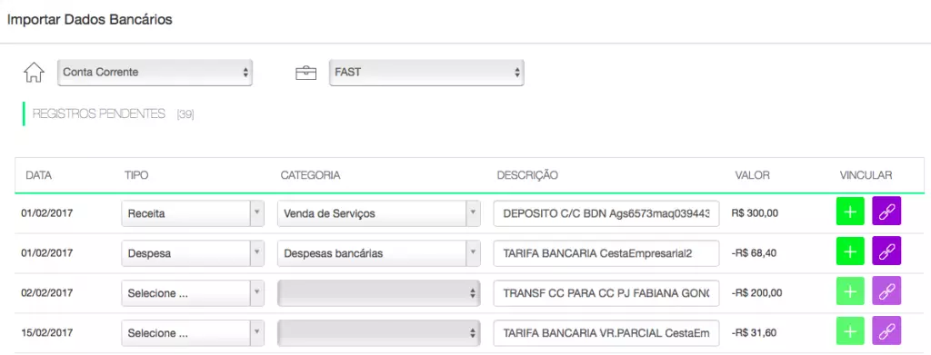
Task: Click the TARIFA BANCARIA VR.PARCIAL description field
Action: 606,333
